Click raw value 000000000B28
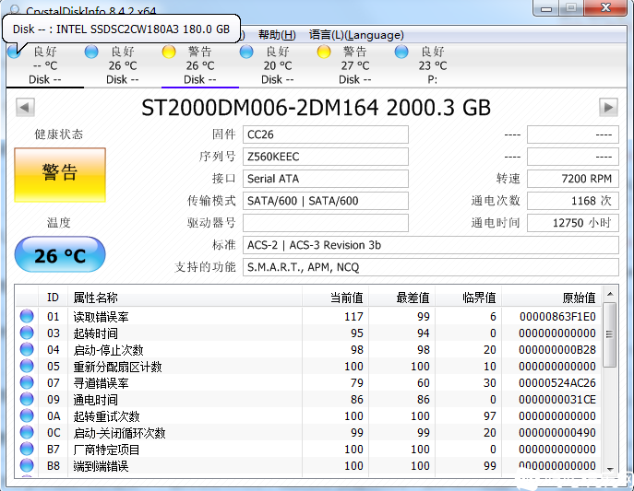This screenshot has width=634, height=491. pos(557,350)
